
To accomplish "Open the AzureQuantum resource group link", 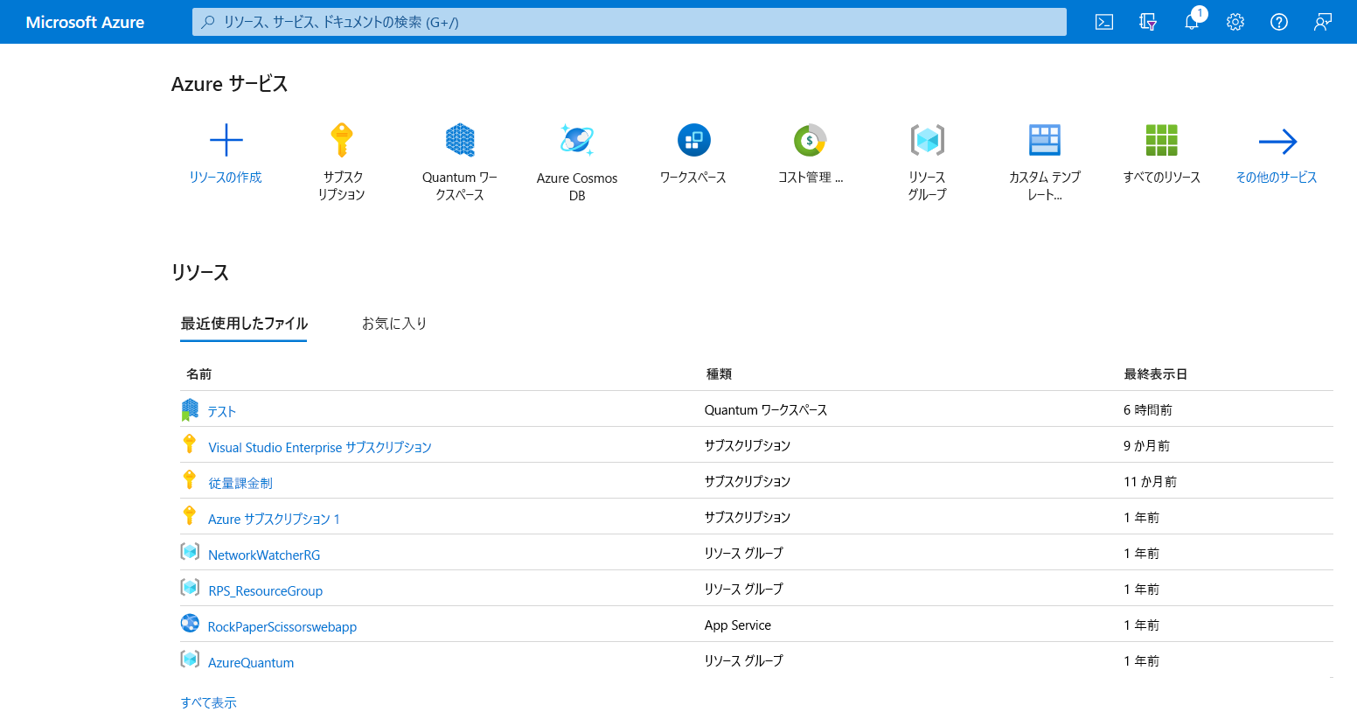I will click(251, 663).
